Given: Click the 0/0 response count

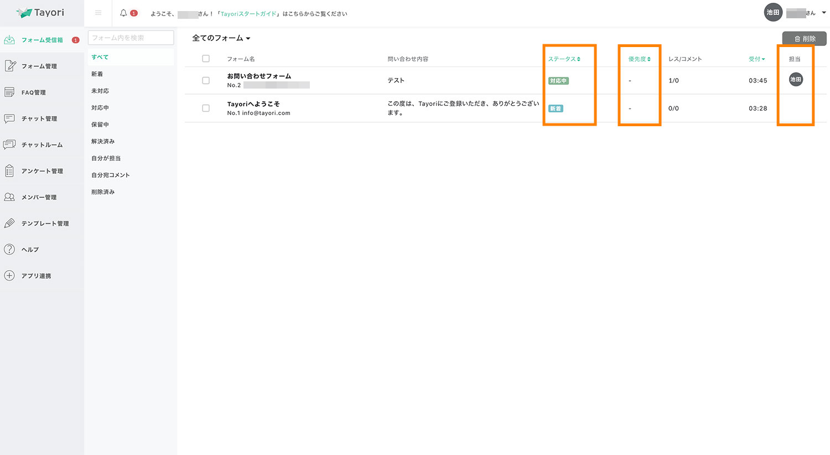Looking at the screenshot, I should pyautogui.click(x=673, y=108).
